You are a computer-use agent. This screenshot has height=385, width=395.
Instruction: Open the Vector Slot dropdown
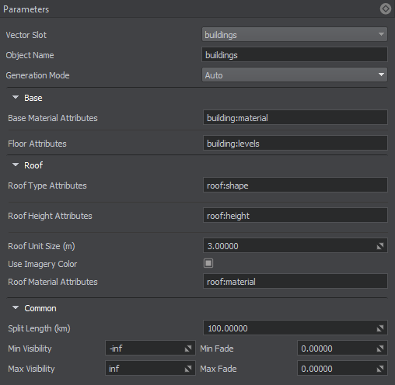(295, 34)
